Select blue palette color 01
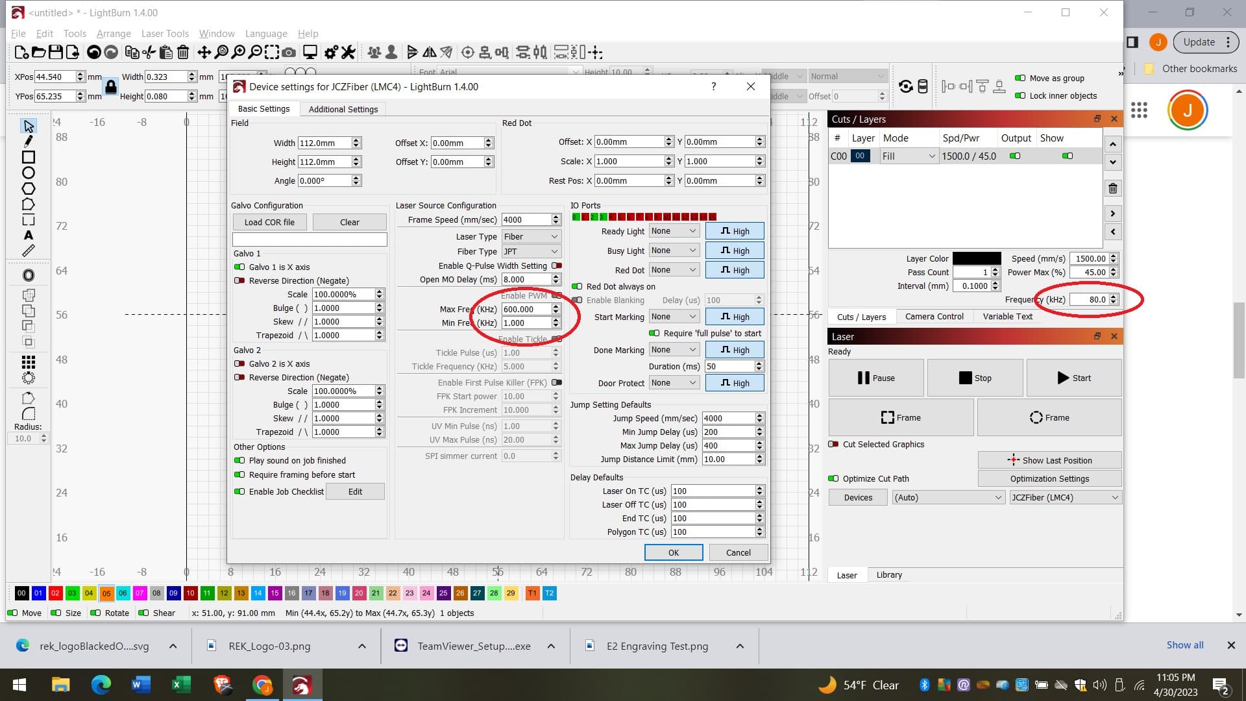The image size is (1246, 701). click(x=38, y=593)
